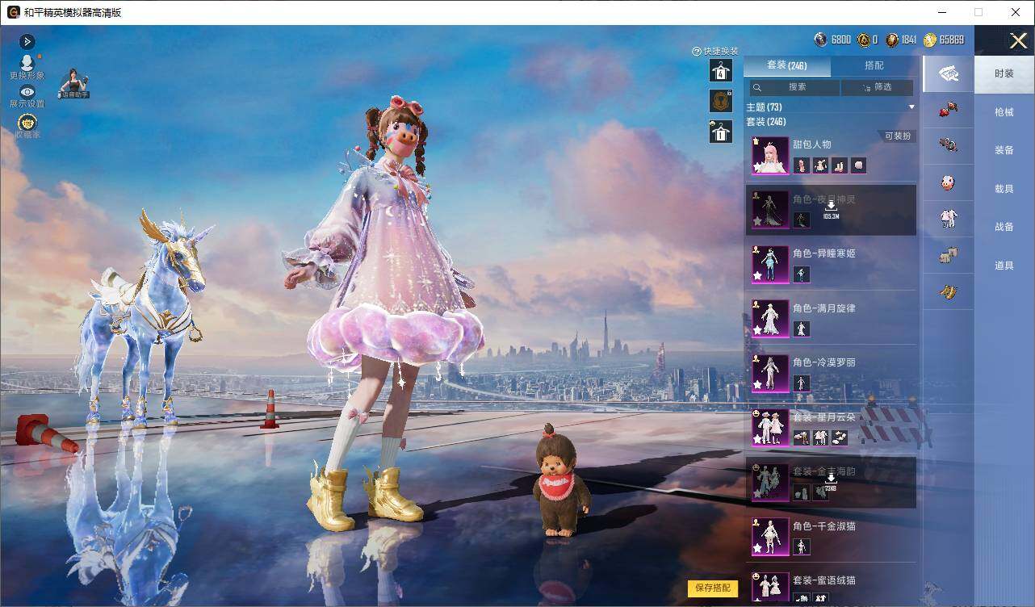Expand the 主题 (73) dropdown arrow
The width and height of the screenshot is (1035, 607).
(911, 107)
